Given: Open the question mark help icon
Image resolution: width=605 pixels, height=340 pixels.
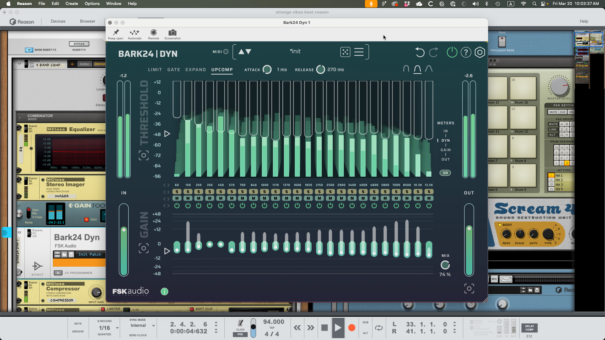Looking at the screenshot, I should click(x=466, y=52).
